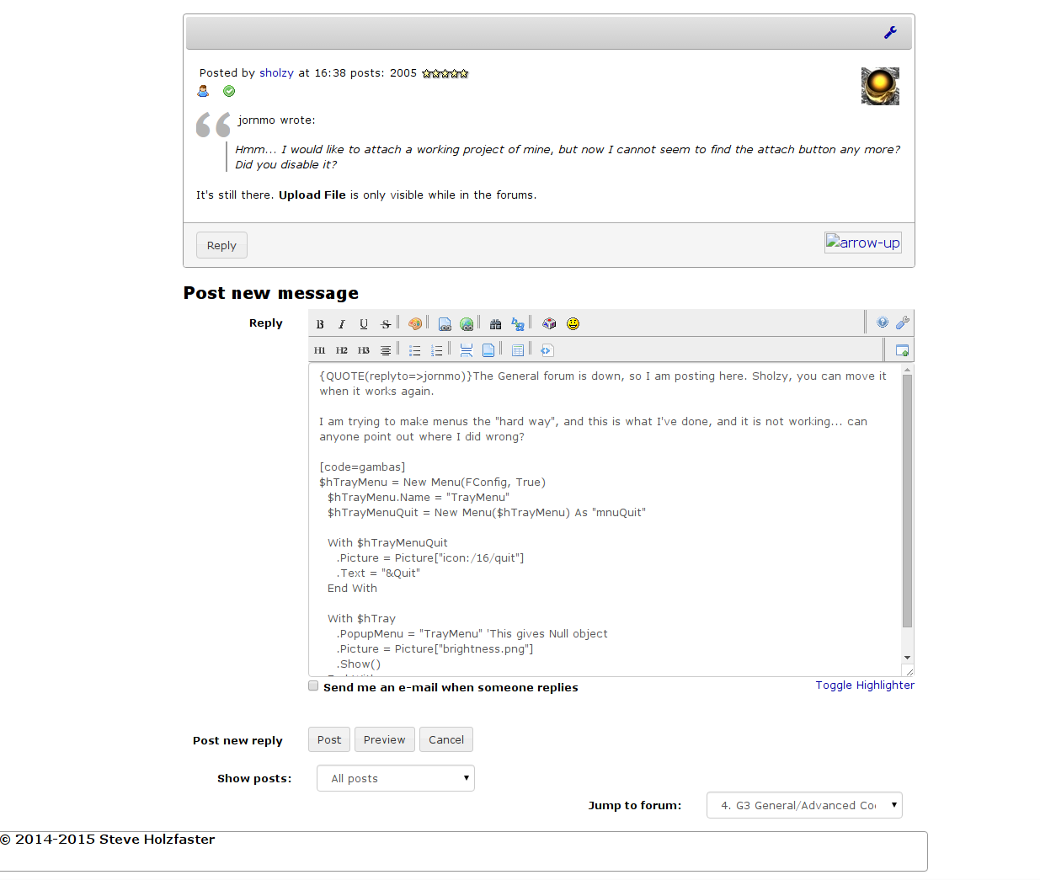Insert a numbered list
The height and width of the screenshot is (880, 1040).
click(x=437, y=350)
